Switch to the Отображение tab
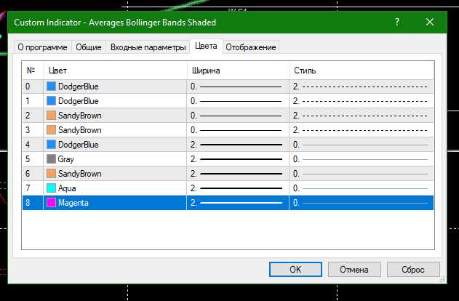Screen dimensions: 459x301 click(251, 47)
